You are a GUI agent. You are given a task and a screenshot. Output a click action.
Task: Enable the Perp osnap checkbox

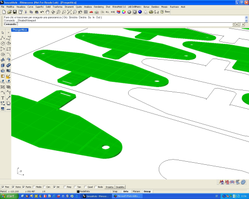[x=65, y=187]
